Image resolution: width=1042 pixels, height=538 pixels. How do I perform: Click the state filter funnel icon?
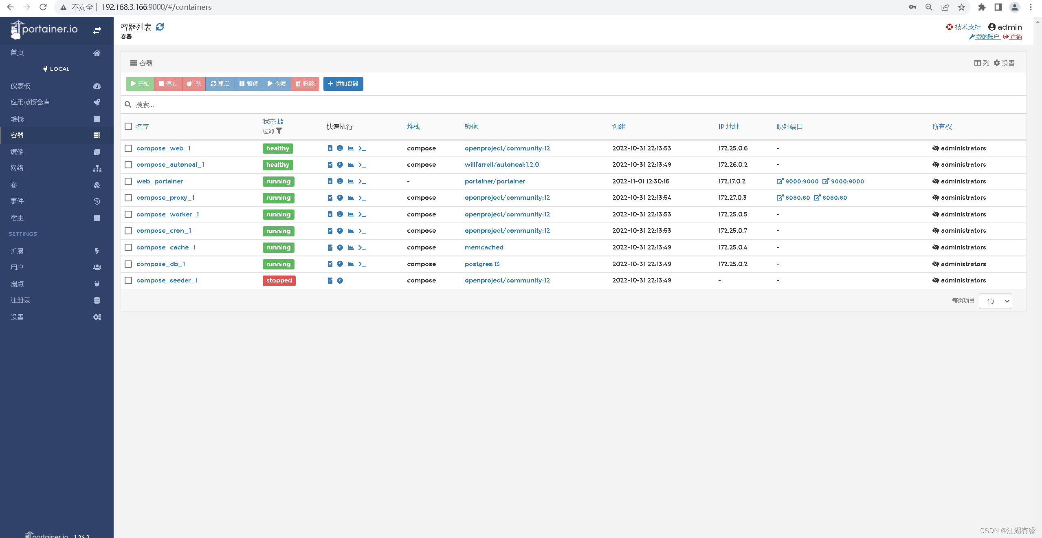pyautogui.click(x=279, y=131)
